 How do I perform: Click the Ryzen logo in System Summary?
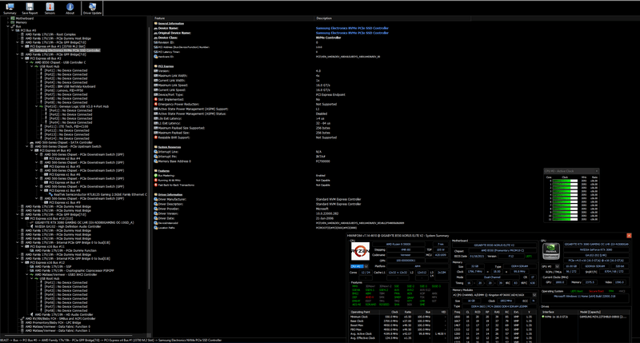tap(360, 251)
